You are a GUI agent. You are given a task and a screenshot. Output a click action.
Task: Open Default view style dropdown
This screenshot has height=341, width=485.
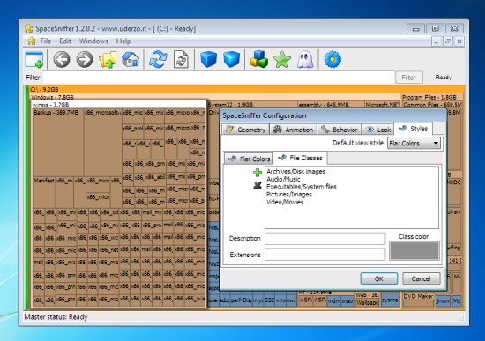click(414, 143)
